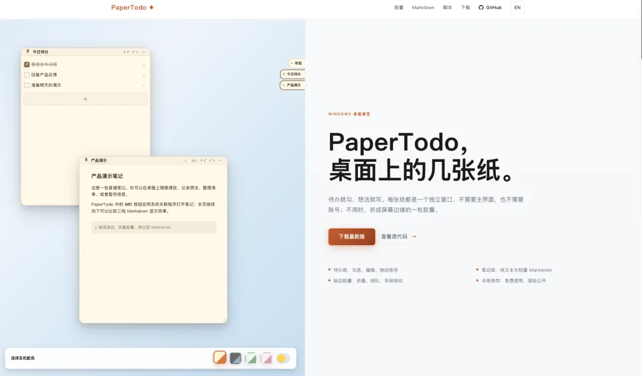Viewport: 642px width, 376px height.
Task: Click the +✓ icon on 今日待办 note
Action: click(126, 52)
